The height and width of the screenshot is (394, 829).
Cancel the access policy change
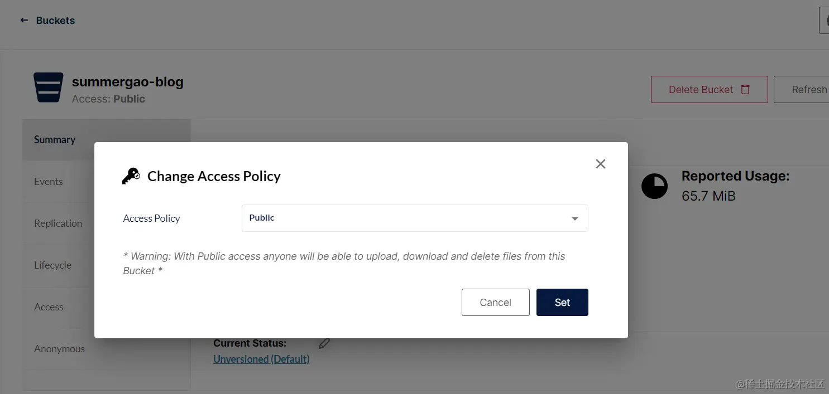(495, 302)
